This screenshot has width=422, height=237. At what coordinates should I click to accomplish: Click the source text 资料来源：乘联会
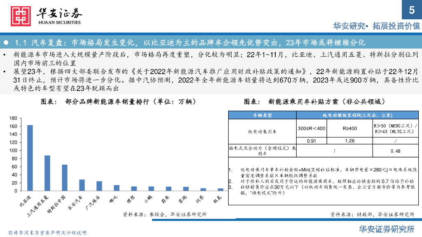[165, 214]
